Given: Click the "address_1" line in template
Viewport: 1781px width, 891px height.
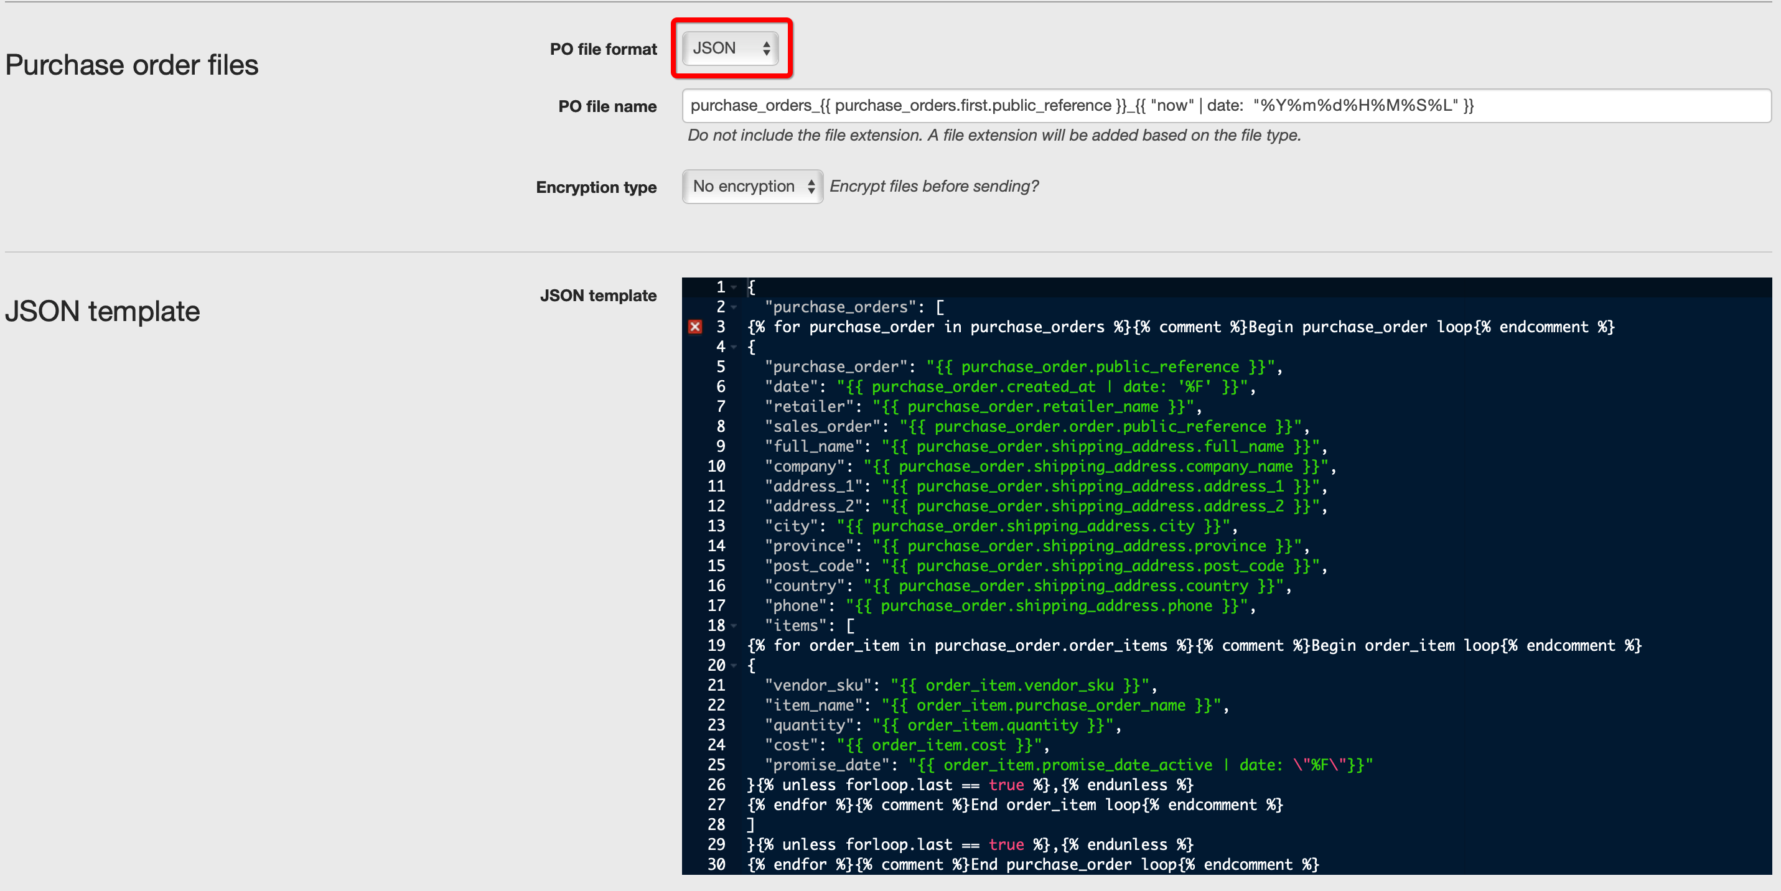Looking at the screenshot, I should pyautogui.click(x=1045, y=487).
